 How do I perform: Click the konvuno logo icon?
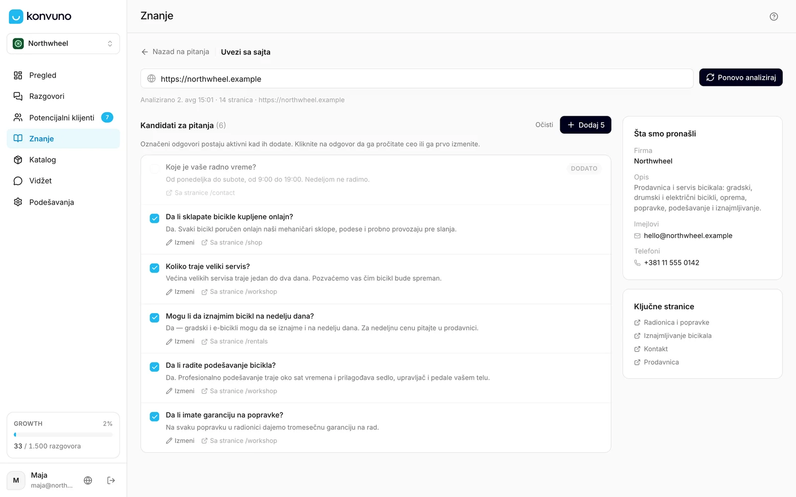click(x=16, y=16)
